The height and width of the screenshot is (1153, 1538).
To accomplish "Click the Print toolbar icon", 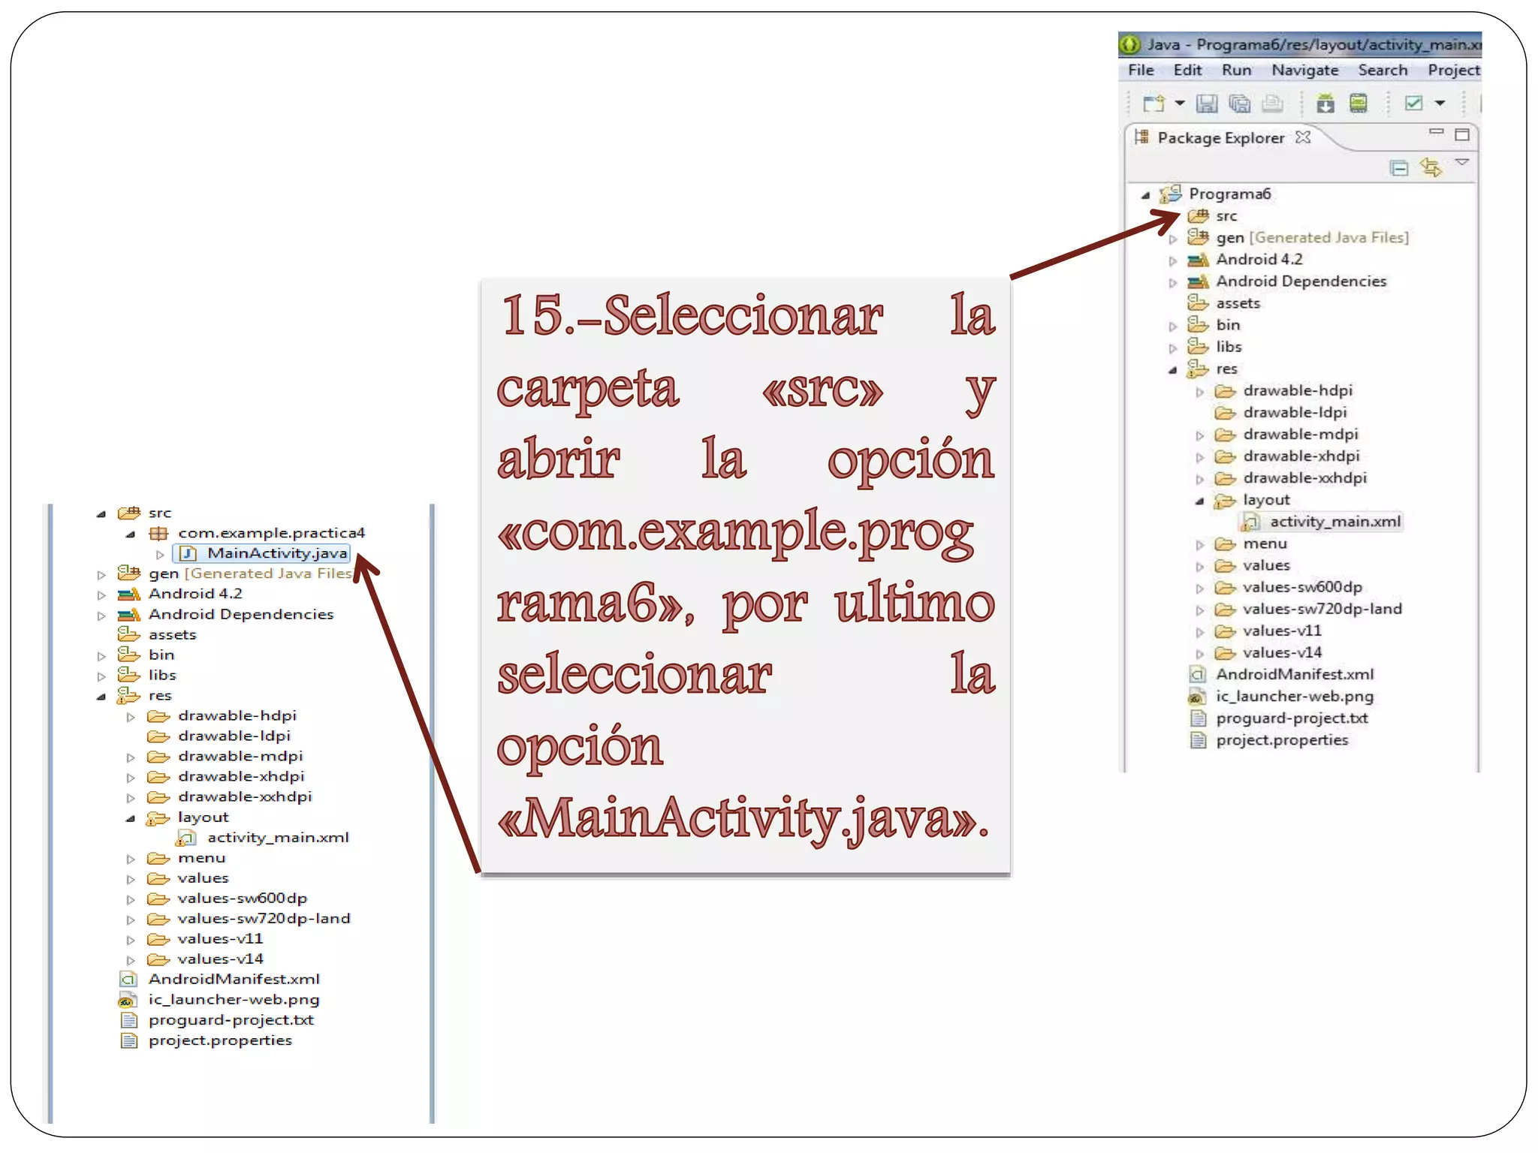I will point(1272,103).
